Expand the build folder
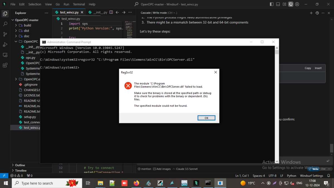334x188 pixels. pyautogui.click(x=27, y=25)
